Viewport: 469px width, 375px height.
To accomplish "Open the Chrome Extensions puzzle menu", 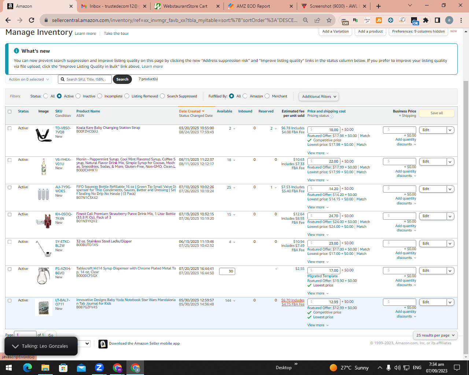I will pyautogui.click(x=426, y=20).
